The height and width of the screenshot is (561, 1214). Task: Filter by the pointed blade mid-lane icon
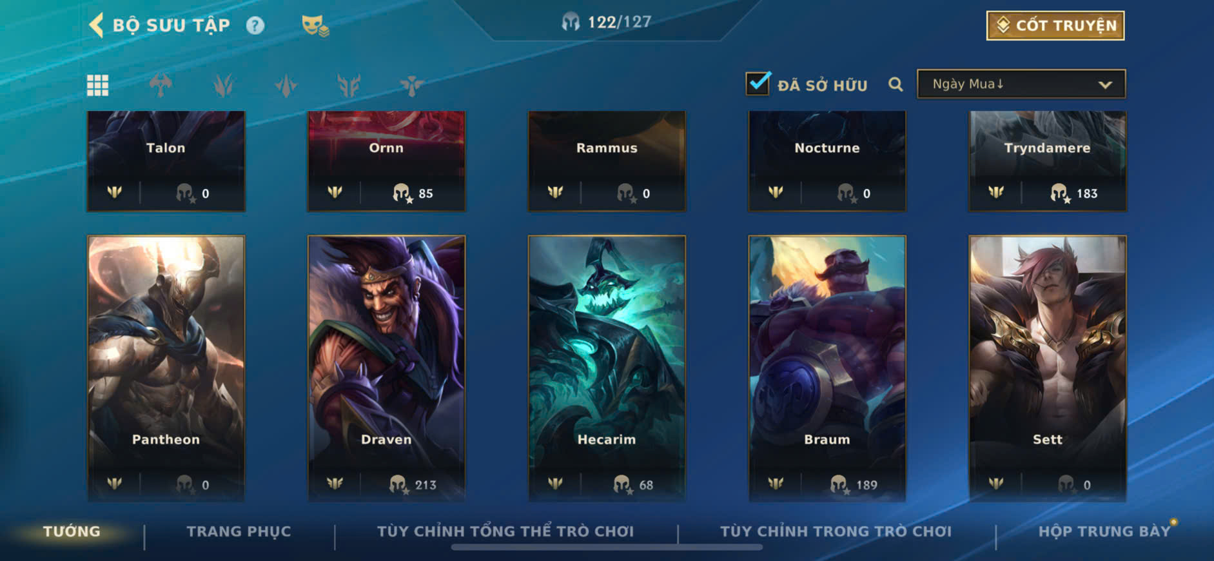coord(286,85)
